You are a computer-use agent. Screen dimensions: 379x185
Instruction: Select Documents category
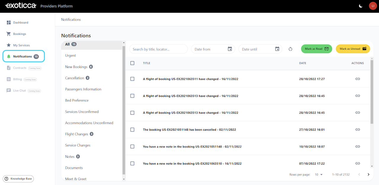[92, 168]
